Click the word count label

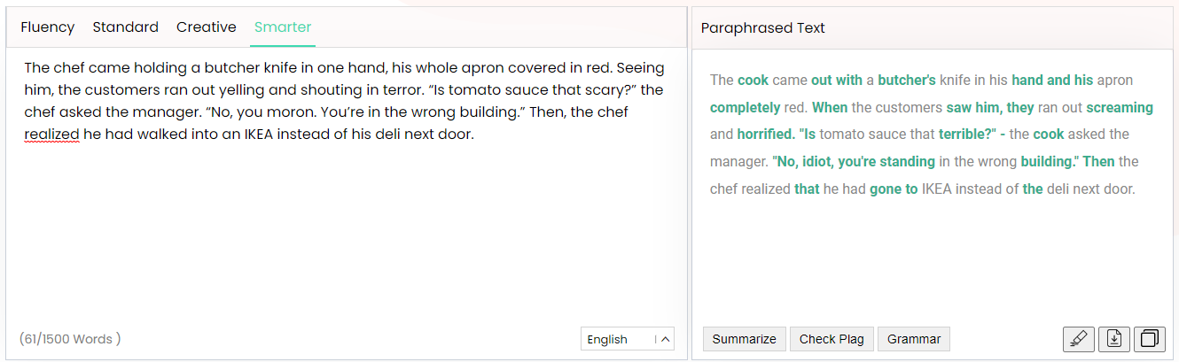pyautogui.click(x=70, y=339)
